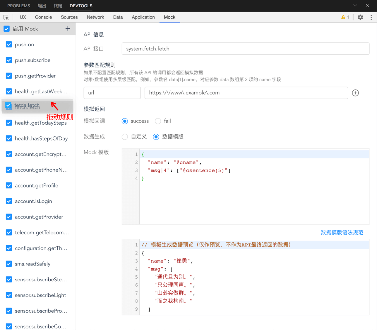Open the DevTools settings gear
The image size is (377, 330).
[x=360, y=17]
